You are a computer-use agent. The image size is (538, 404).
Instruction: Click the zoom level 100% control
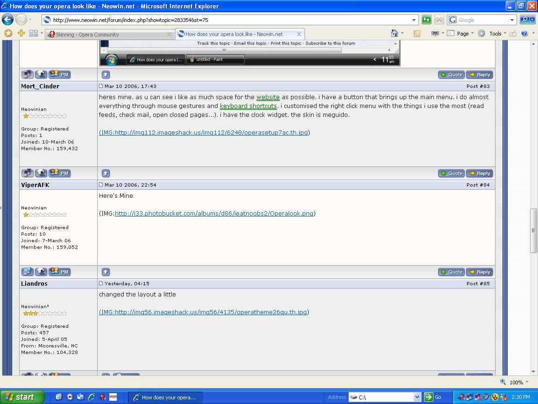[514, 382]
